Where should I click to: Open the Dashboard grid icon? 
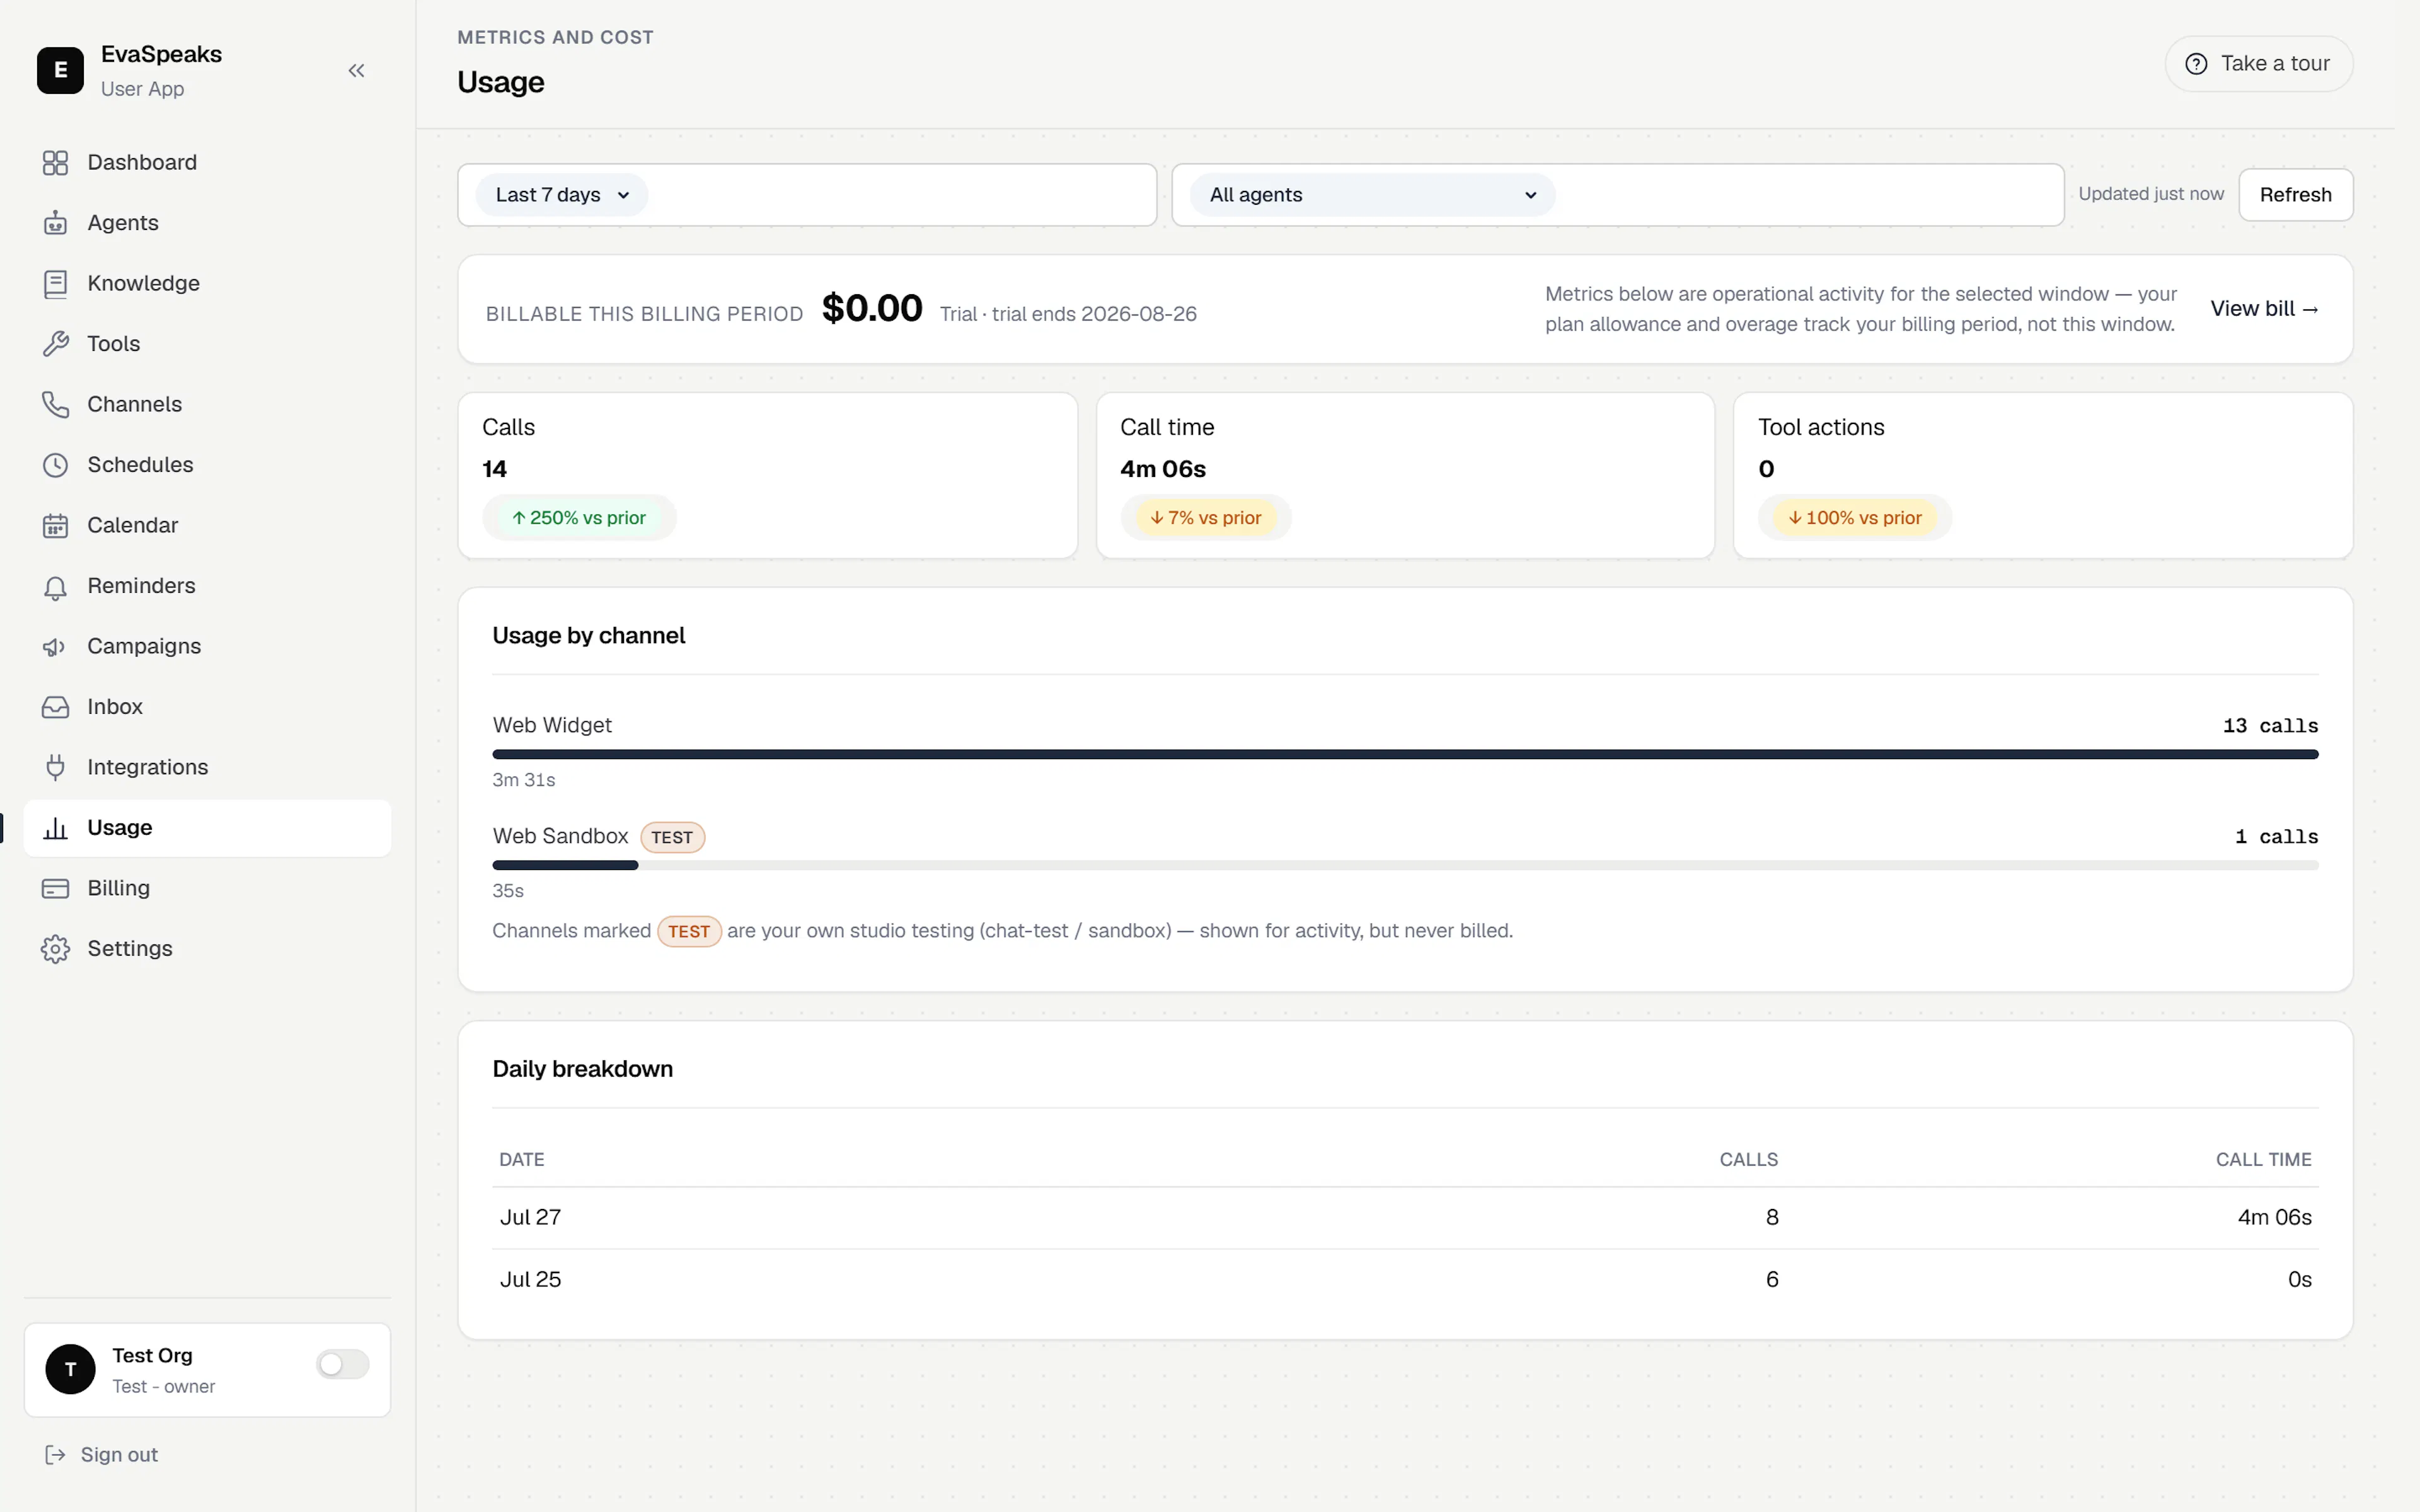coord(55,162)
